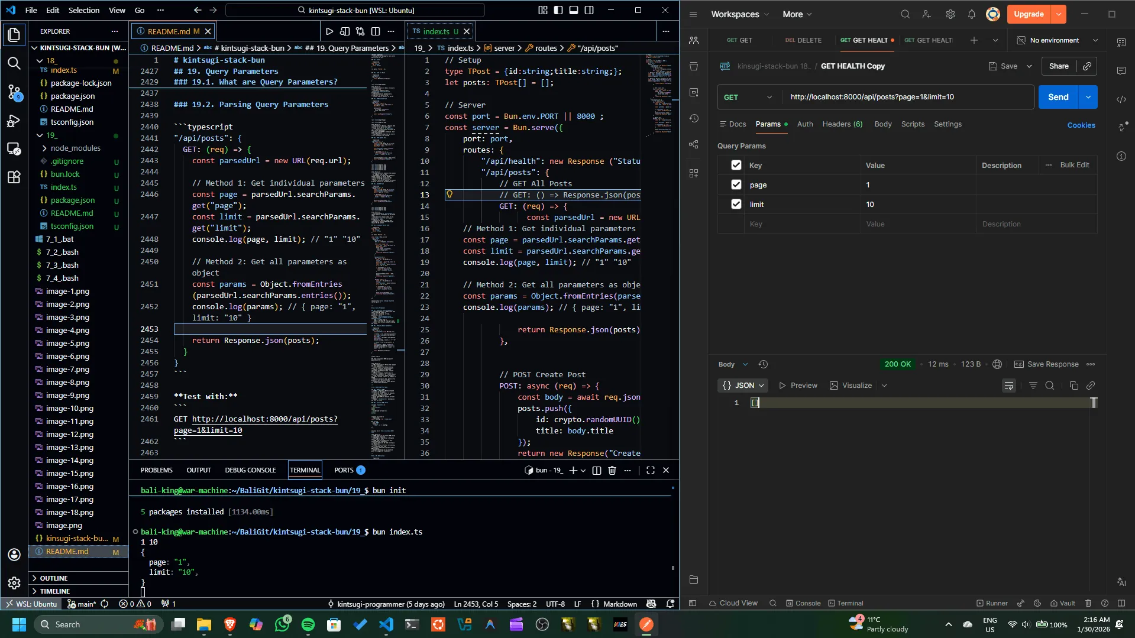Toggle the select-all Key header checkbox
The height and width of the screenshot is (638, 1135).
pos(736,165)
